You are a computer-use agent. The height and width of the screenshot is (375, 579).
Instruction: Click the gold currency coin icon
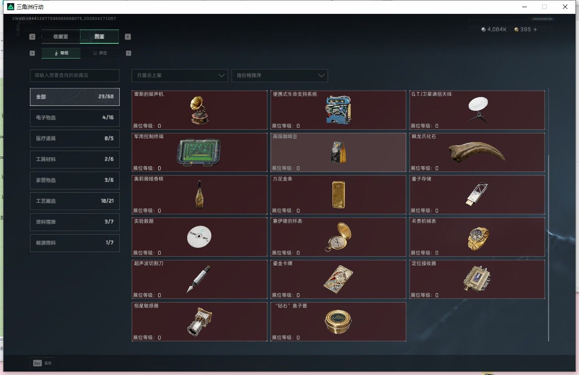click(x=516, y=29)
